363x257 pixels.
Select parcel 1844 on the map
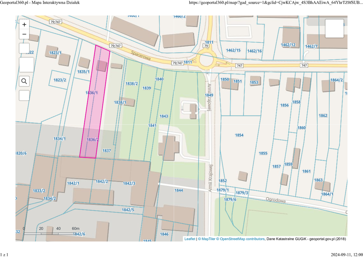(179, 190)
